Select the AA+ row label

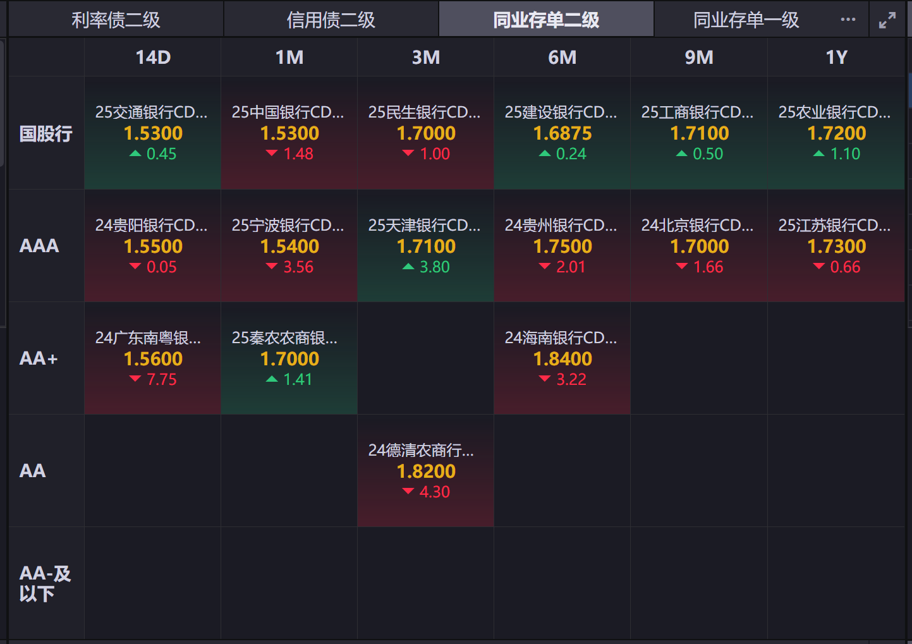click(39, 358)
